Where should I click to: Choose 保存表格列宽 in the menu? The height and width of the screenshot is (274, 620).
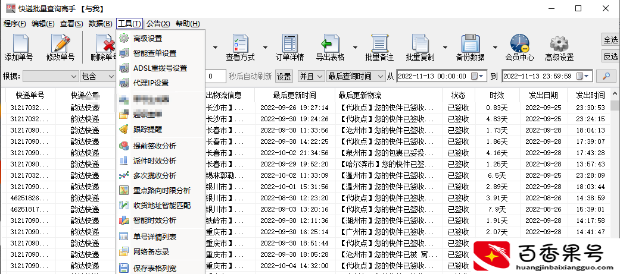[161, 268]
